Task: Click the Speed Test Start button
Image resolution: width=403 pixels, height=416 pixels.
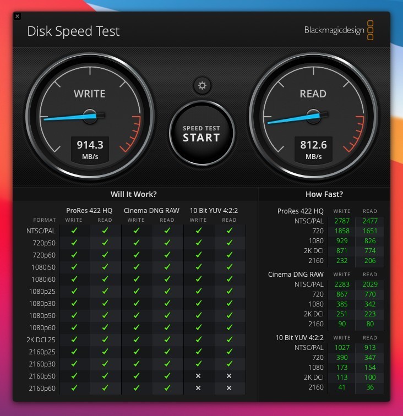Action: 201,134
